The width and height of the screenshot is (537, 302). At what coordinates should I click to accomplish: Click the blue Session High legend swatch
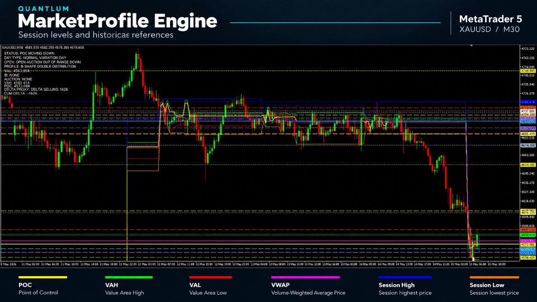click(x=405, y=277)
